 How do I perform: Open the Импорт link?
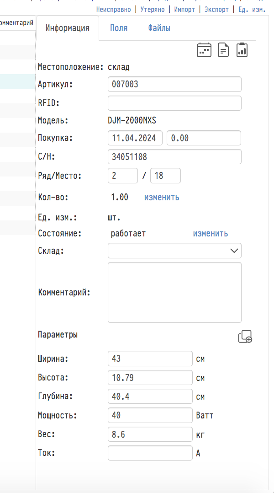[x=184, y=10]
